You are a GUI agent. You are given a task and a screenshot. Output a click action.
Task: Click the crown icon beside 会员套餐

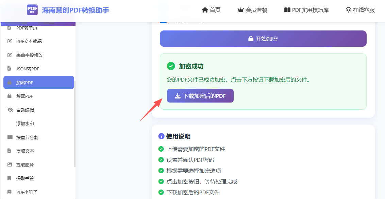241,10
